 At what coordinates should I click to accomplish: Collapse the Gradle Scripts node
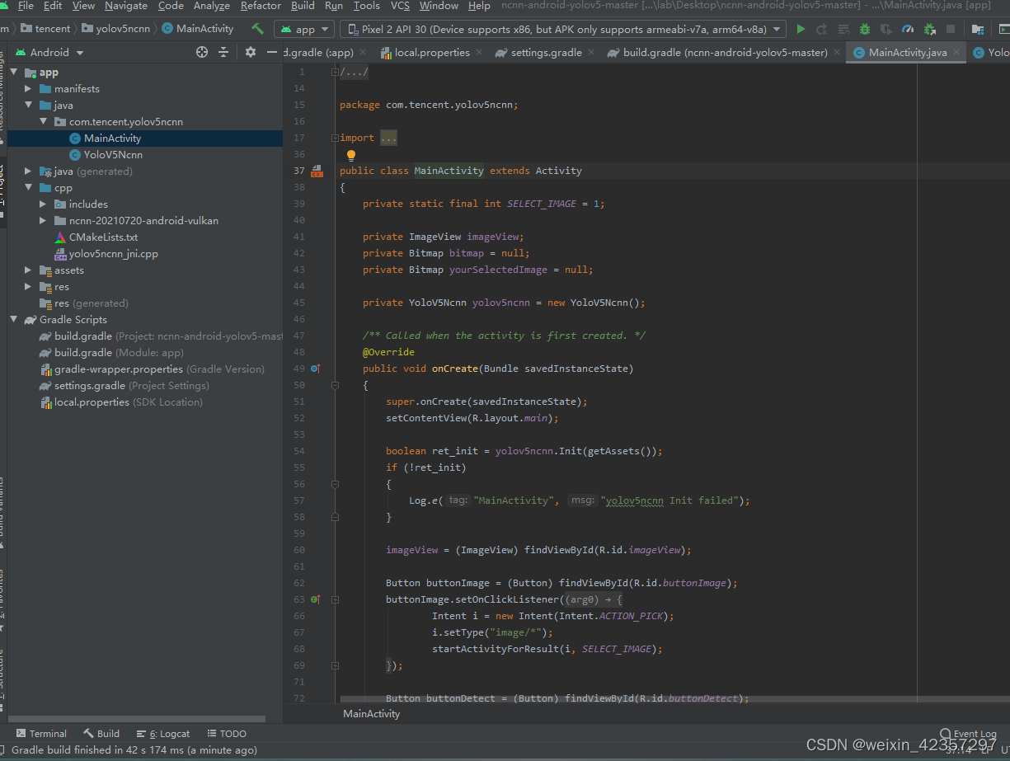point(14,320)
